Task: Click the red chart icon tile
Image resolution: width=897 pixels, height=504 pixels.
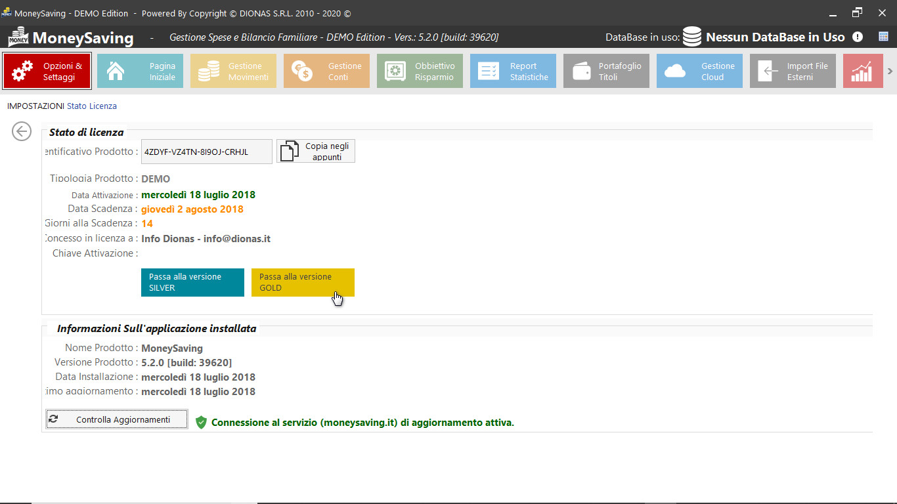Action: pos(863,71)
